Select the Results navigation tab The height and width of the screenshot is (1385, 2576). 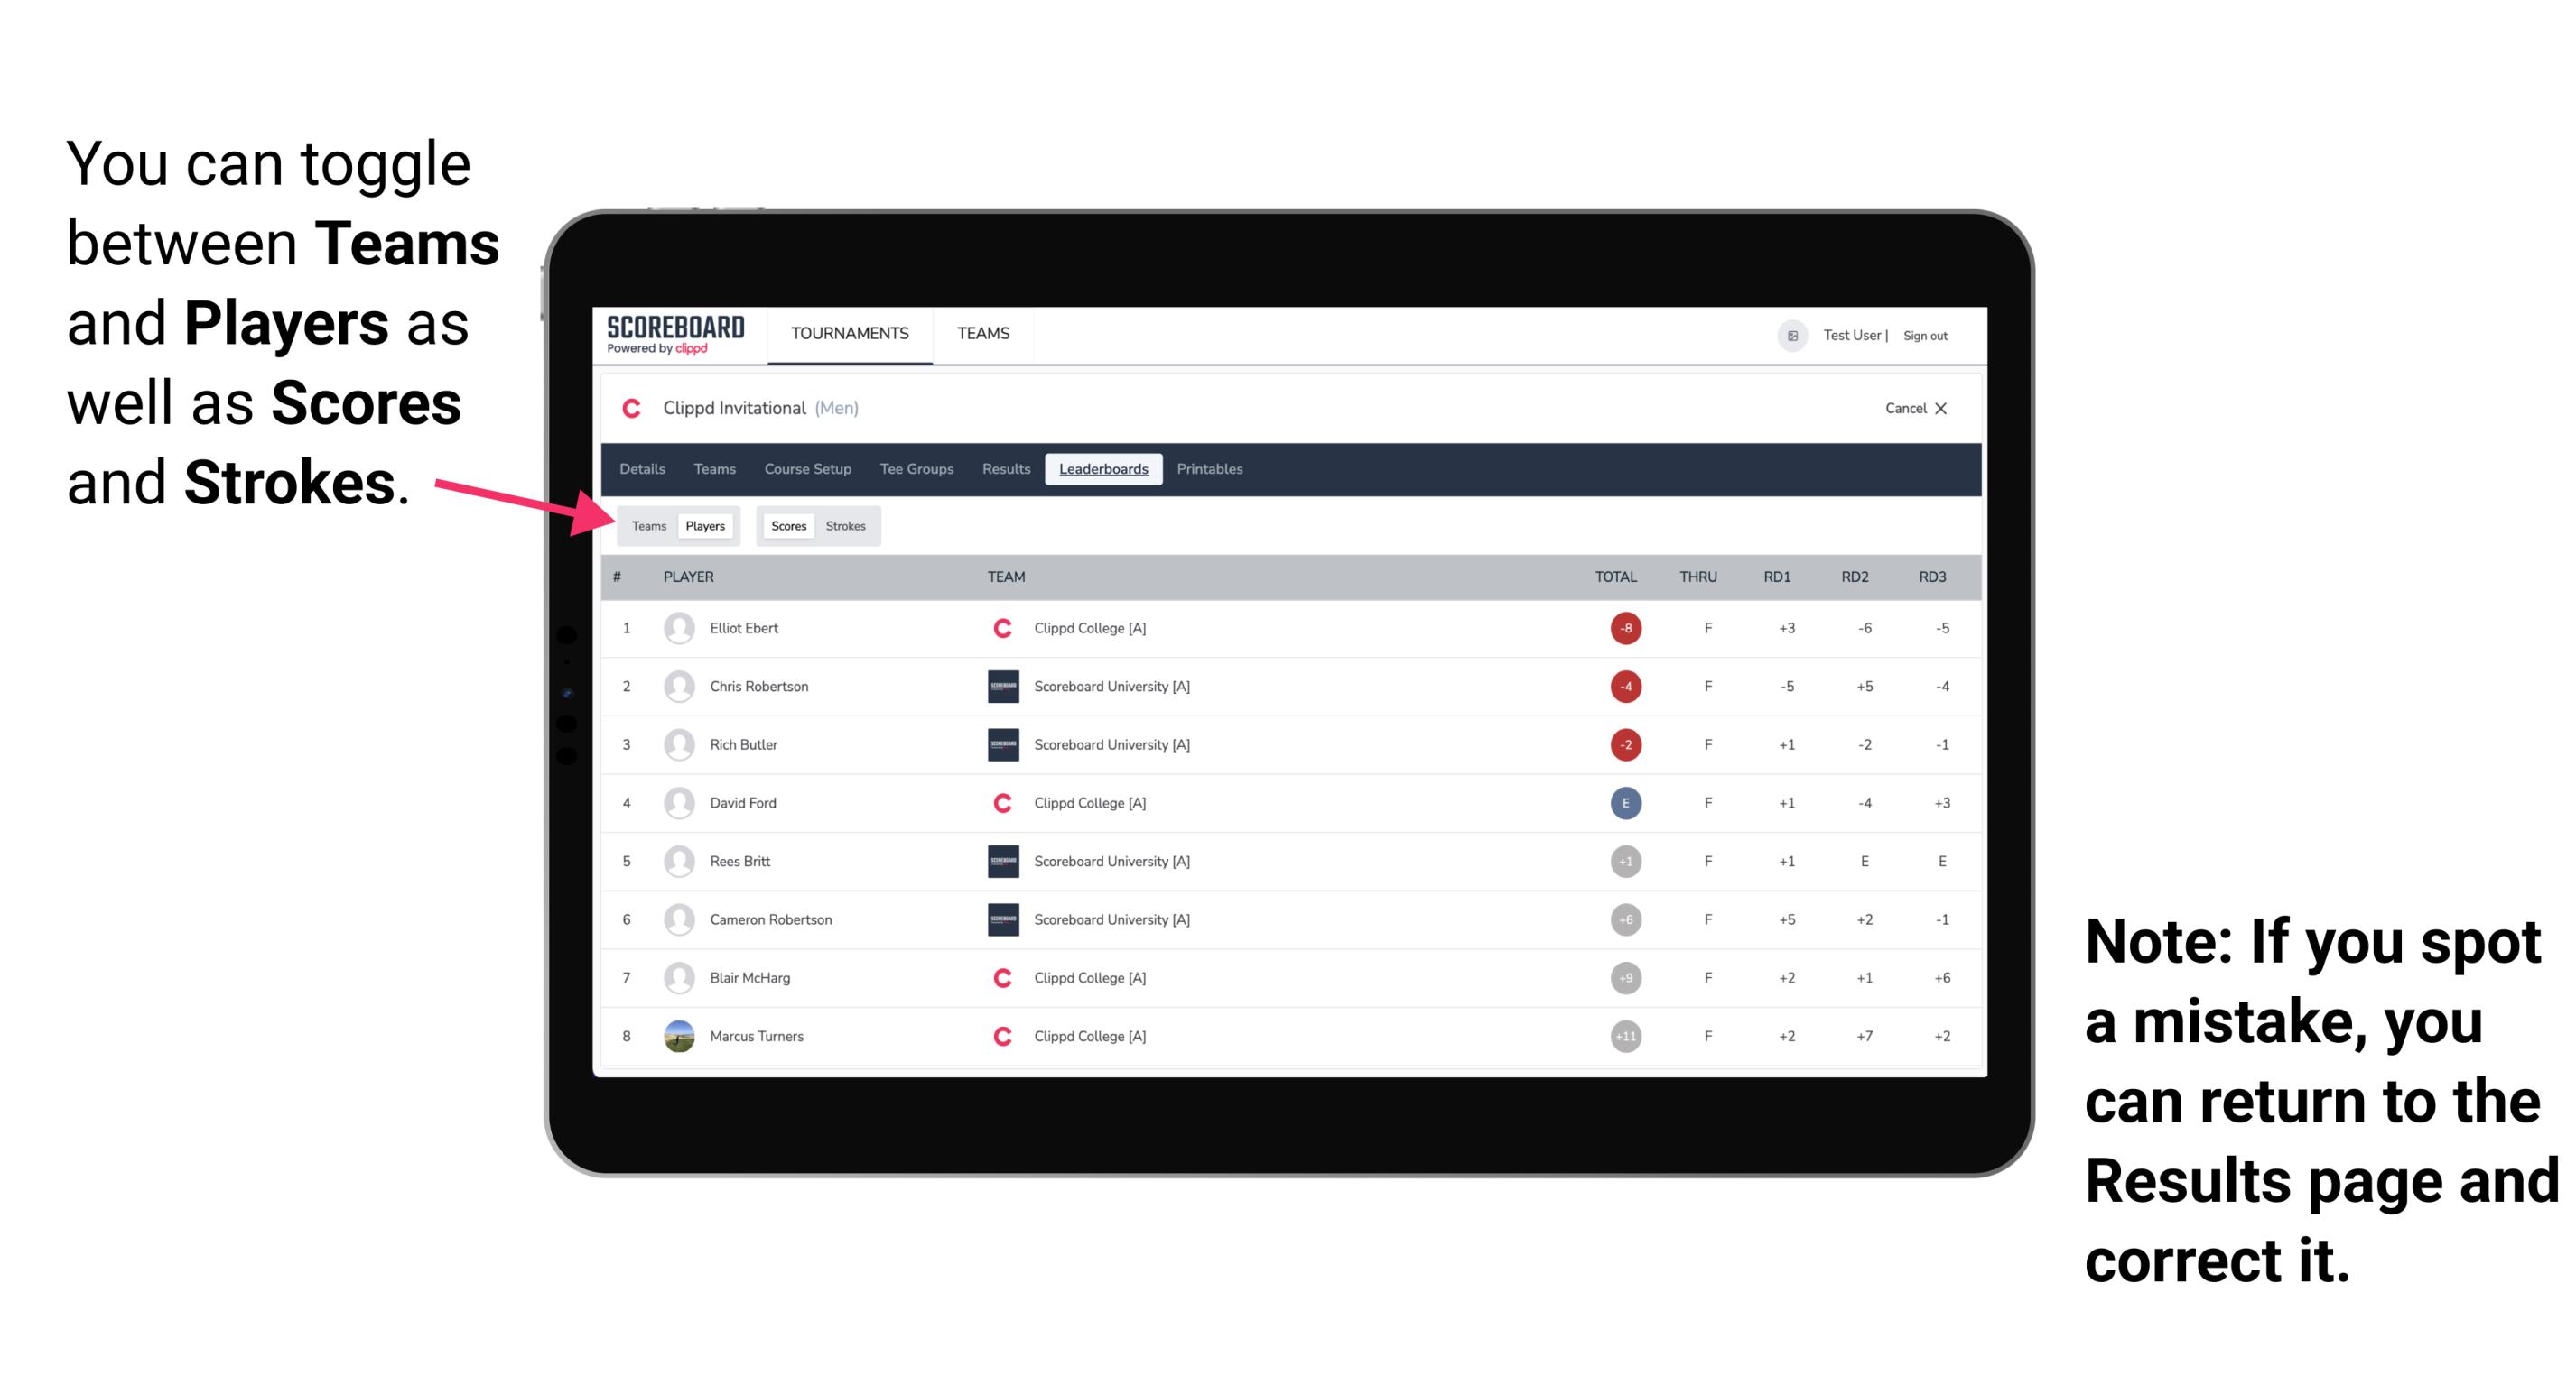[1005, 469]
